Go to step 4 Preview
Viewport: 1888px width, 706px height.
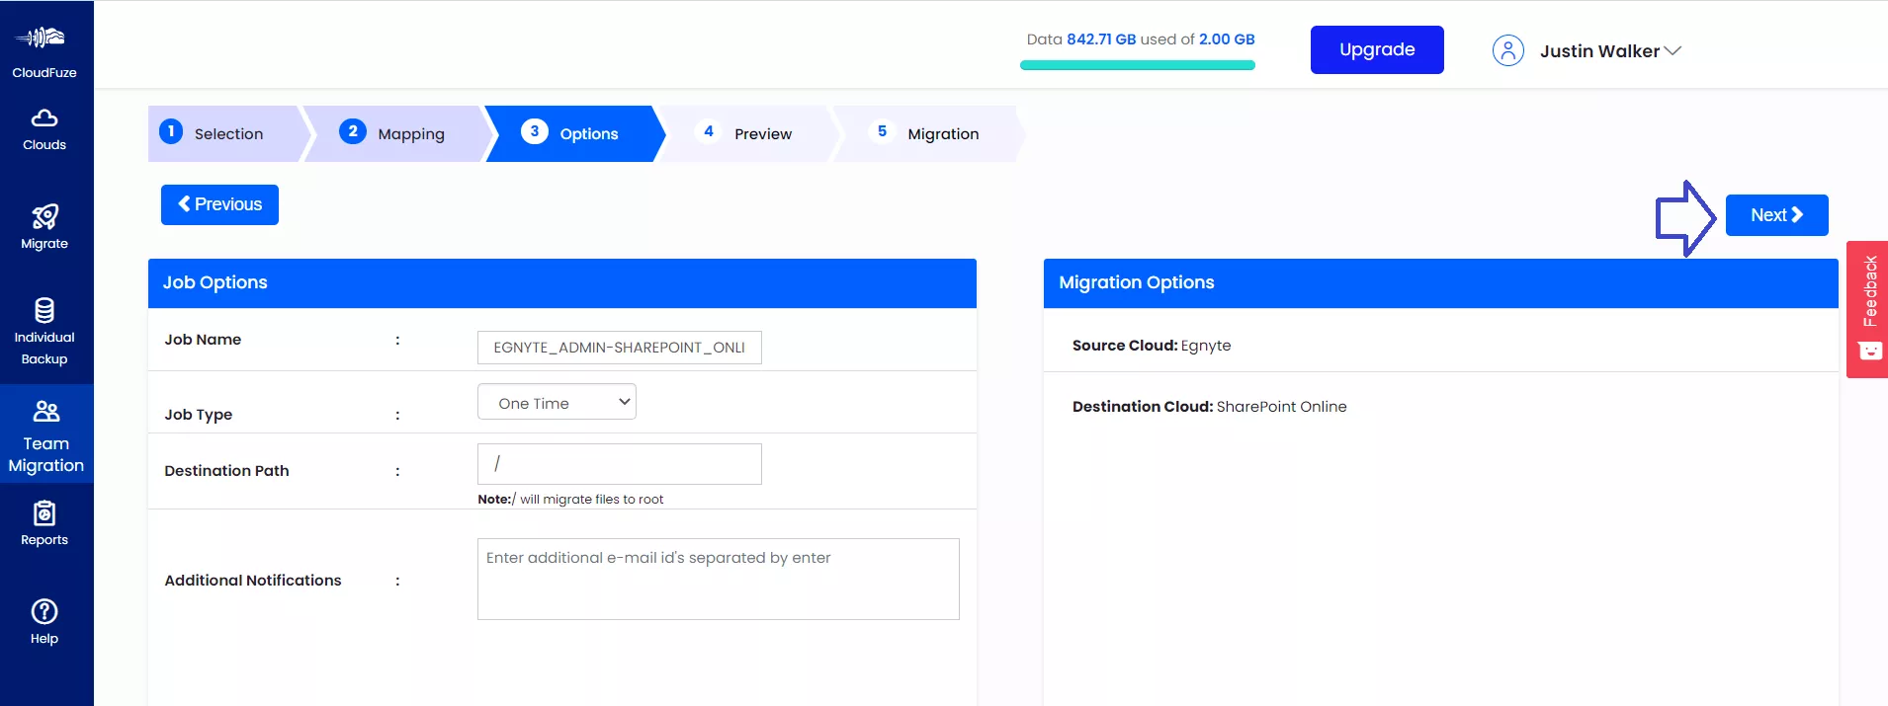(748, 133)
